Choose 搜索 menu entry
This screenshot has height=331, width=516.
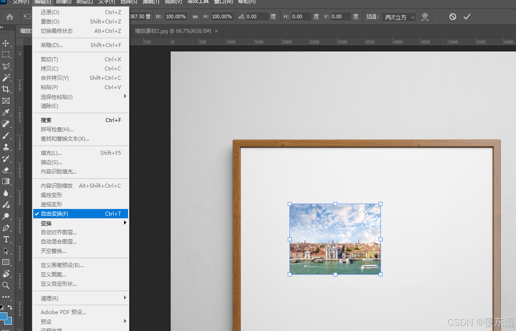coord(81,120)
